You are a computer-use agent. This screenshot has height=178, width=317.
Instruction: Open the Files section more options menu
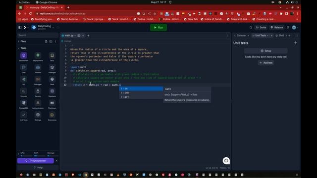coord(55,42)
